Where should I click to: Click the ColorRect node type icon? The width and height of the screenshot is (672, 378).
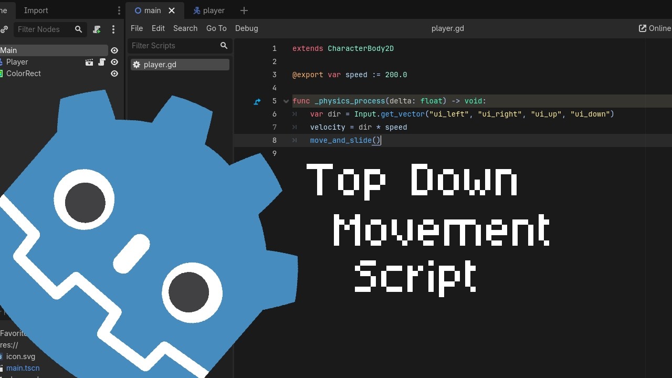(2, 73)
